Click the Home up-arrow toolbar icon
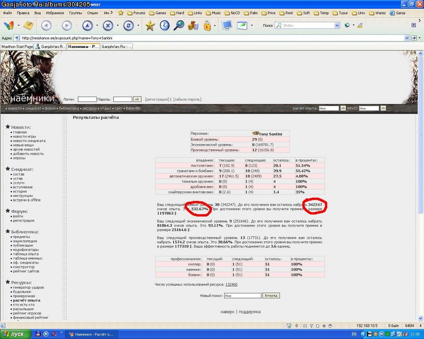This screenshot has width=424, height=339. (87, 26)
